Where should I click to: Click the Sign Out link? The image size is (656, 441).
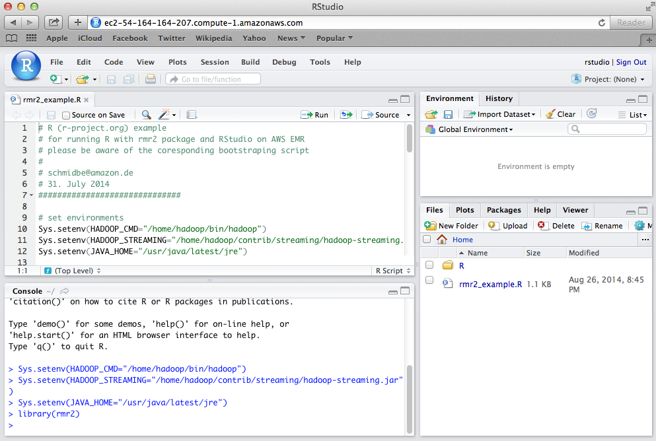(631, 62)
